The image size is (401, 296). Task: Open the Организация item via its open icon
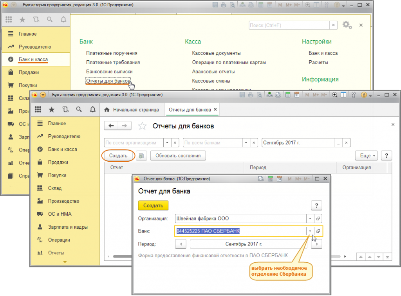(318, 218)
